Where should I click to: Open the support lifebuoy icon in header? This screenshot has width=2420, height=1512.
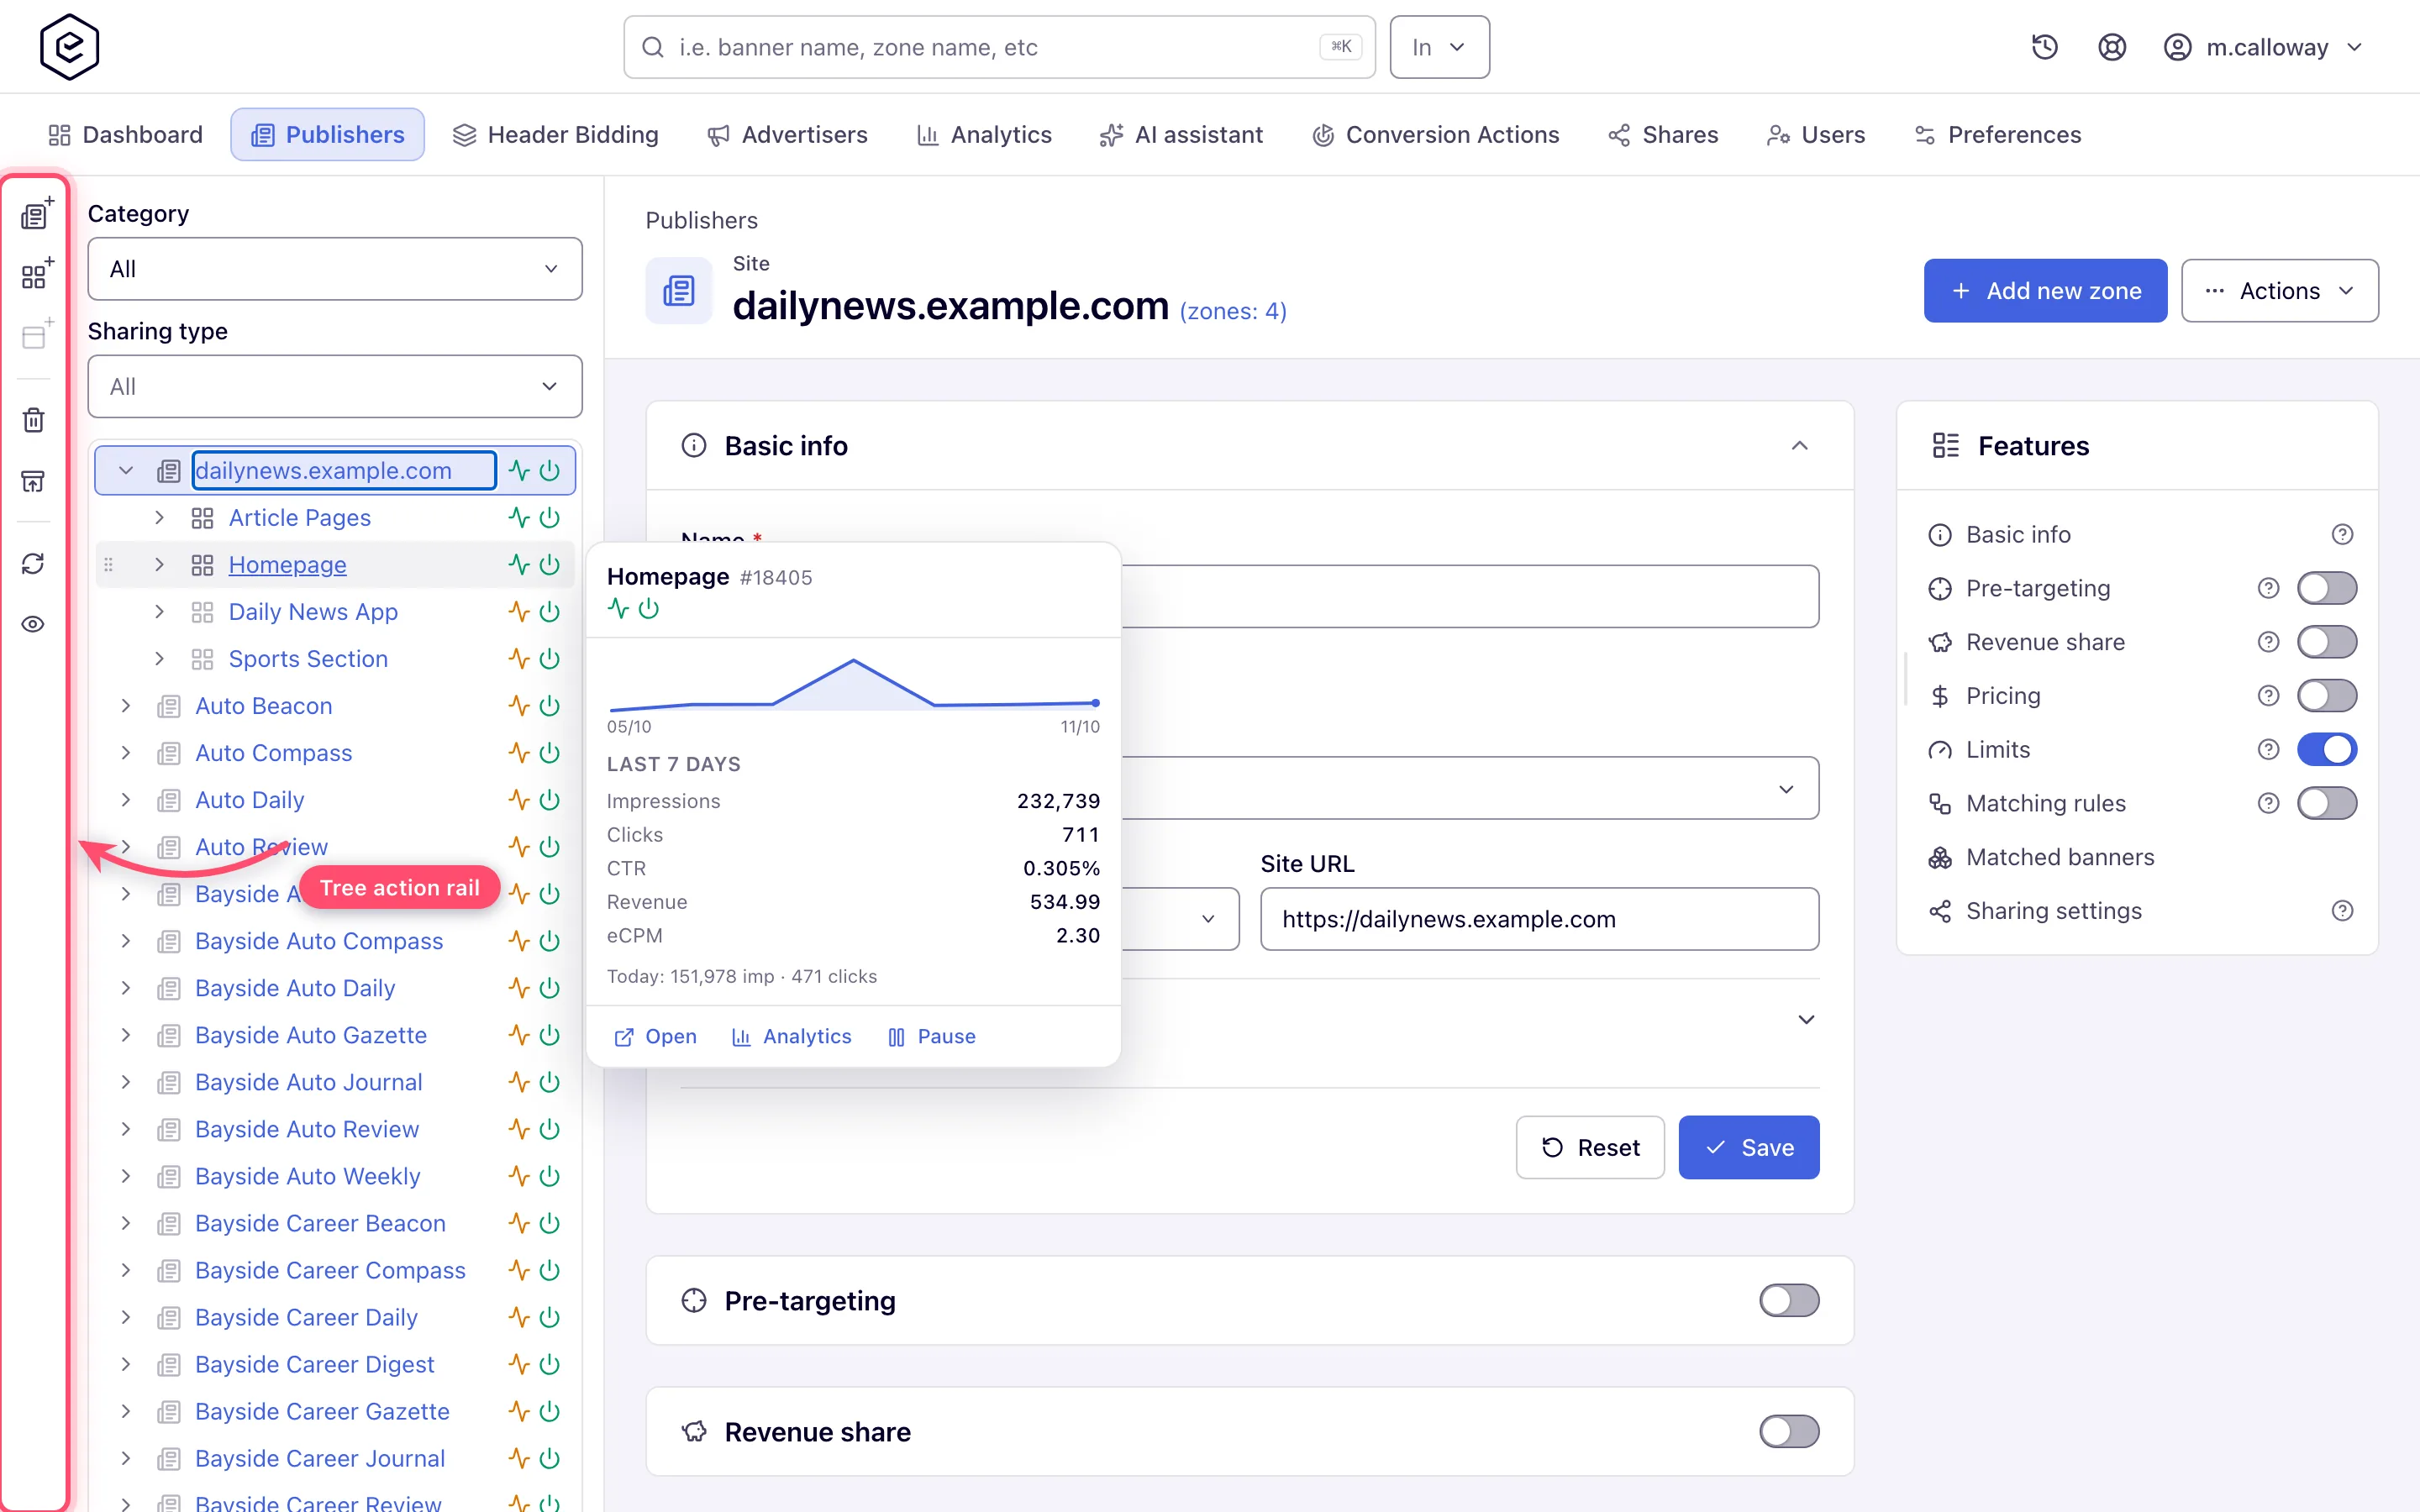click(2111, 47)
